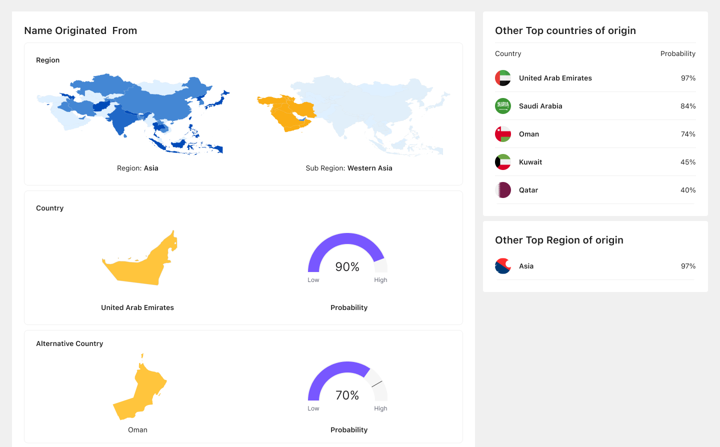Click the 'Alternative Country' section label

(69, 343)
